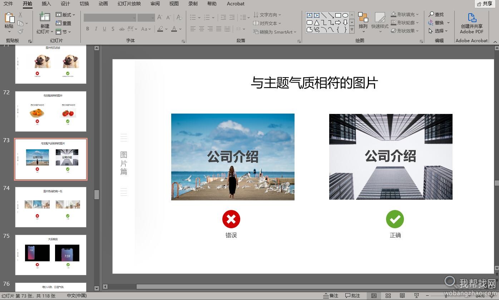Click the New Slide (新建幻灯片) icon

coord(45,17)
